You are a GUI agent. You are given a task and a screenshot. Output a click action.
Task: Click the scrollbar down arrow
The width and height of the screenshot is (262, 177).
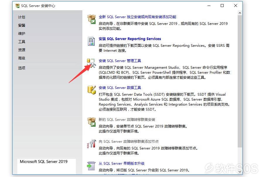pyautogui.click(x=240, y=172)
